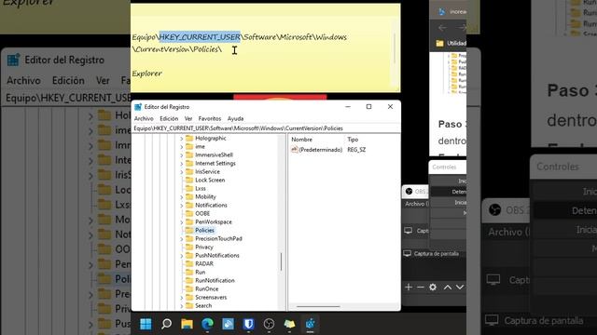Screen dimensions: 597x335
Task: Open the Ver menu in the front Registry Editor
Action: tap(188, 118)
